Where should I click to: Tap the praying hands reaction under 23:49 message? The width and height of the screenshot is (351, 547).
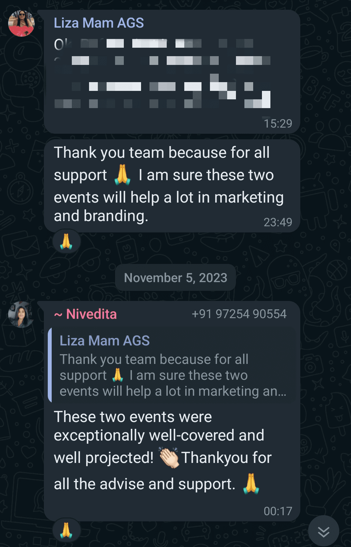(66, 242)
